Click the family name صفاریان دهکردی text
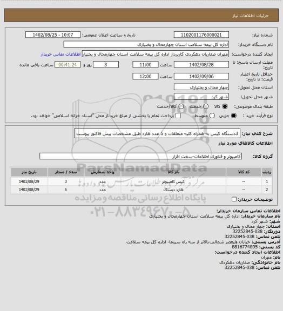This screenshot has width=283, height=311. click(x=235, y=262)
